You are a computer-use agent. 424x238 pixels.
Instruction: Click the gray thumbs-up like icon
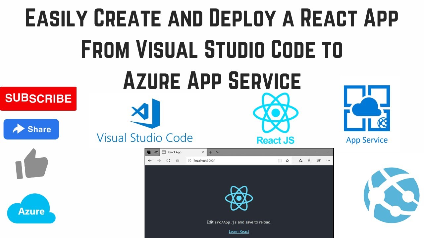(32, 163)
